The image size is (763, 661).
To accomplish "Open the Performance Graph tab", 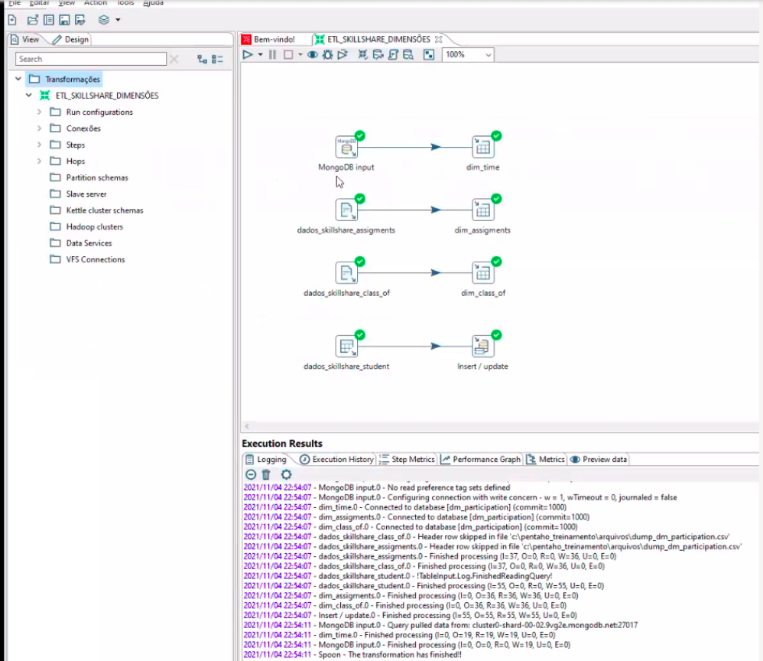I will [x=481, y=459].
